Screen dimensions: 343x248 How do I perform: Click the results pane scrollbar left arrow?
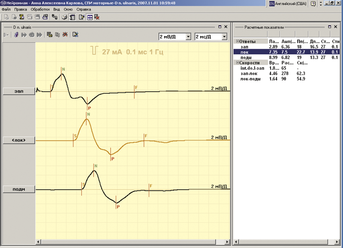[x=236, y=242]
